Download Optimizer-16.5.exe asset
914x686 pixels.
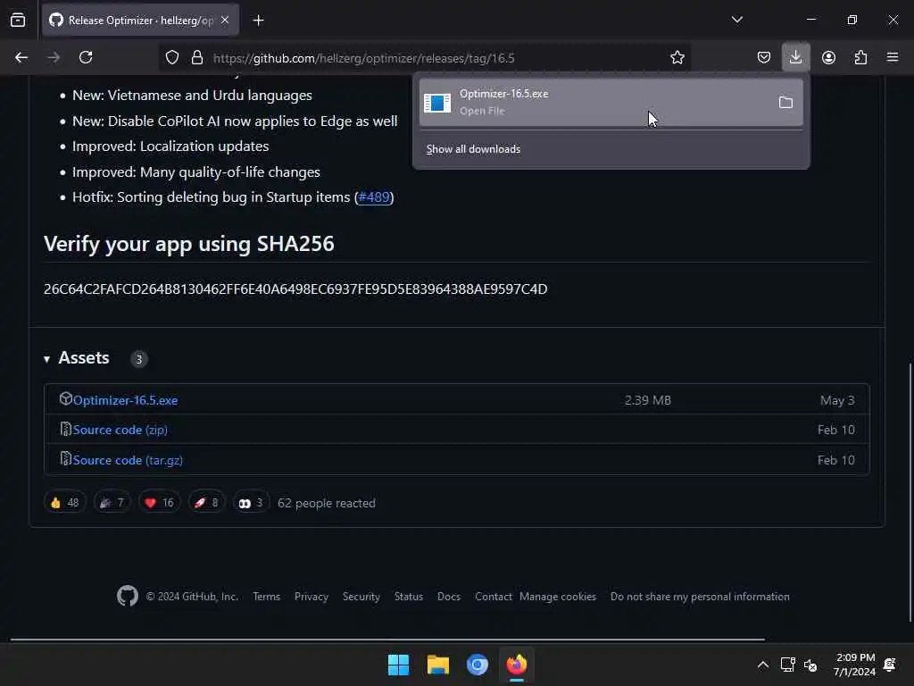125,400
